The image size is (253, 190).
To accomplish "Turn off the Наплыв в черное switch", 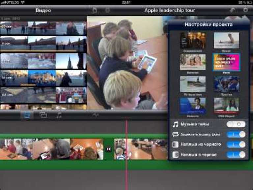I will tap(236, 155).
